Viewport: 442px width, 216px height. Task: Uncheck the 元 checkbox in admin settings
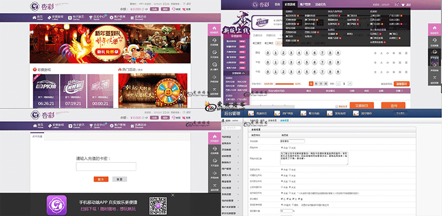[x=282, y=199]
